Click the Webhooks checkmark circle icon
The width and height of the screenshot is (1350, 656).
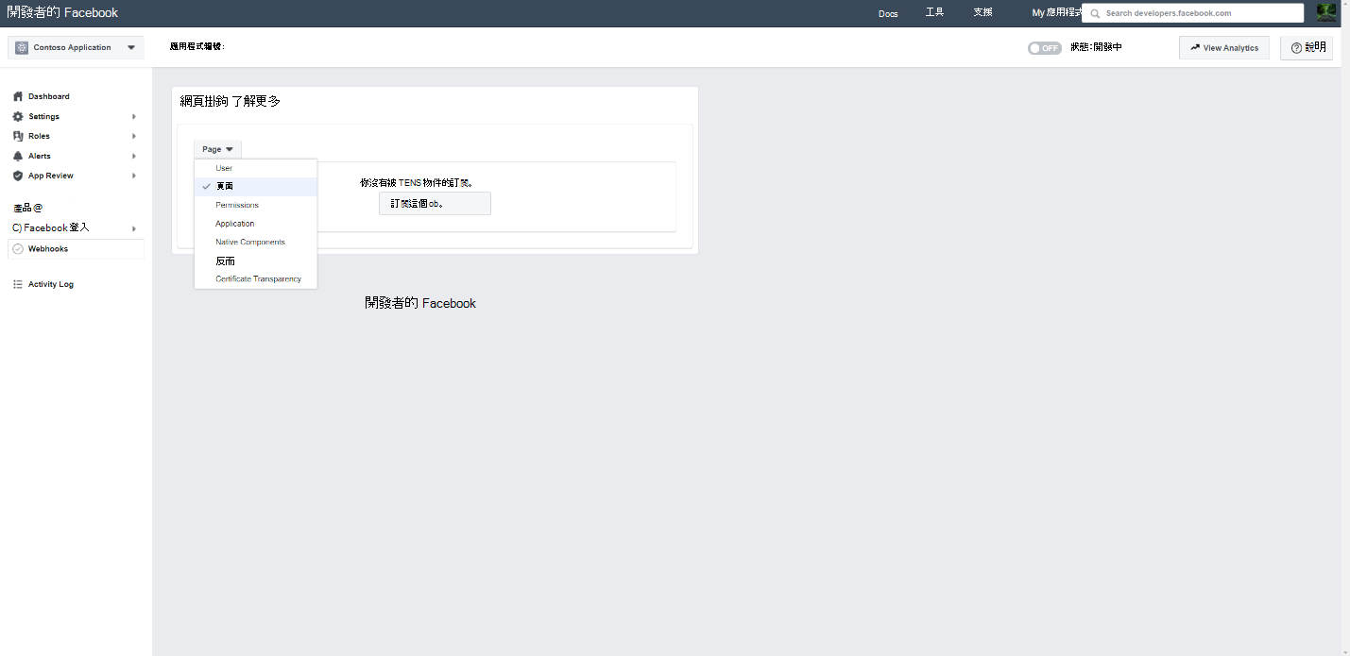click(x=18, y=249)
